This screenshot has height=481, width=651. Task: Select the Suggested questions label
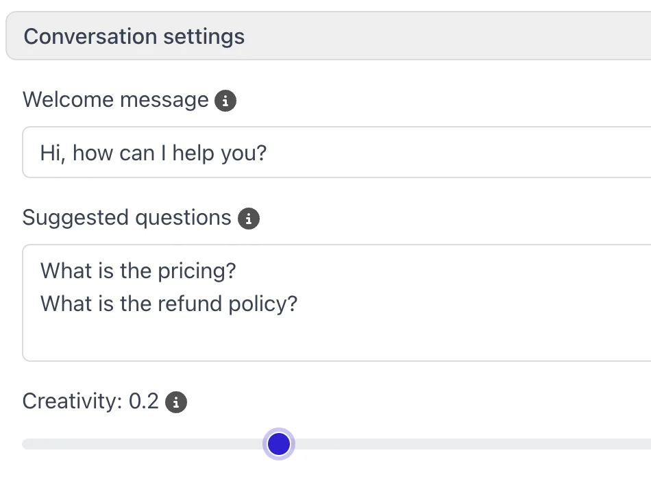tap(126, 218)
